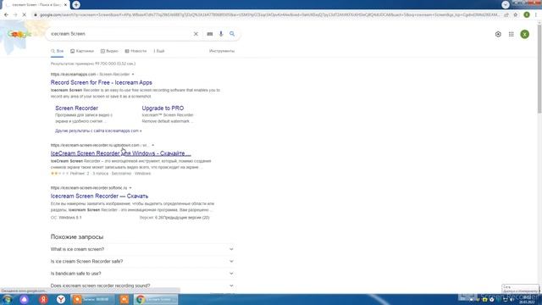Open the More search tabs menu

[x=159, y=51]
